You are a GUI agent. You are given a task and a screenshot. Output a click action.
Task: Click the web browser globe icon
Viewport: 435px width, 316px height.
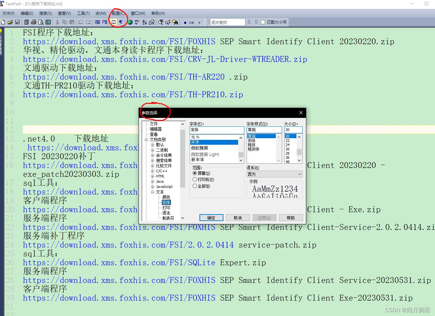130,22
